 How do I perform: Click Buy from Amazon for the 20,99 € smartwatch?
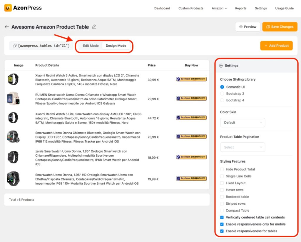191,136
